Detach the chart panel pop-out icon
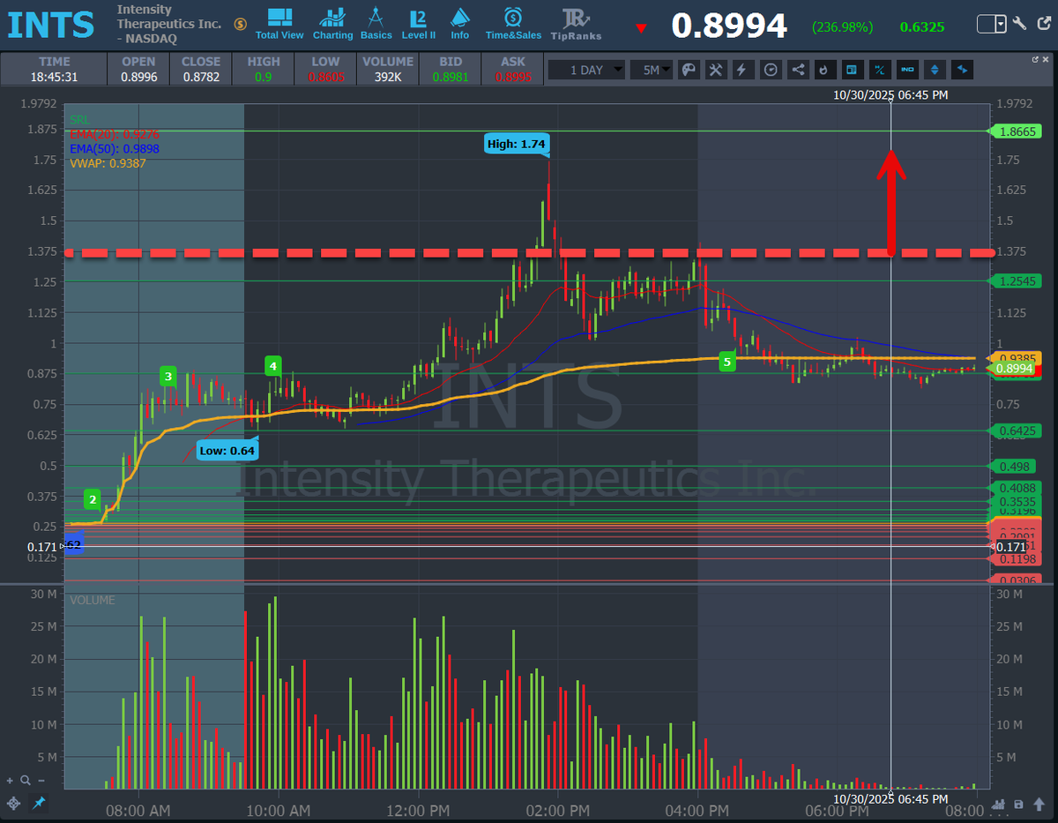 [1036, 59]
